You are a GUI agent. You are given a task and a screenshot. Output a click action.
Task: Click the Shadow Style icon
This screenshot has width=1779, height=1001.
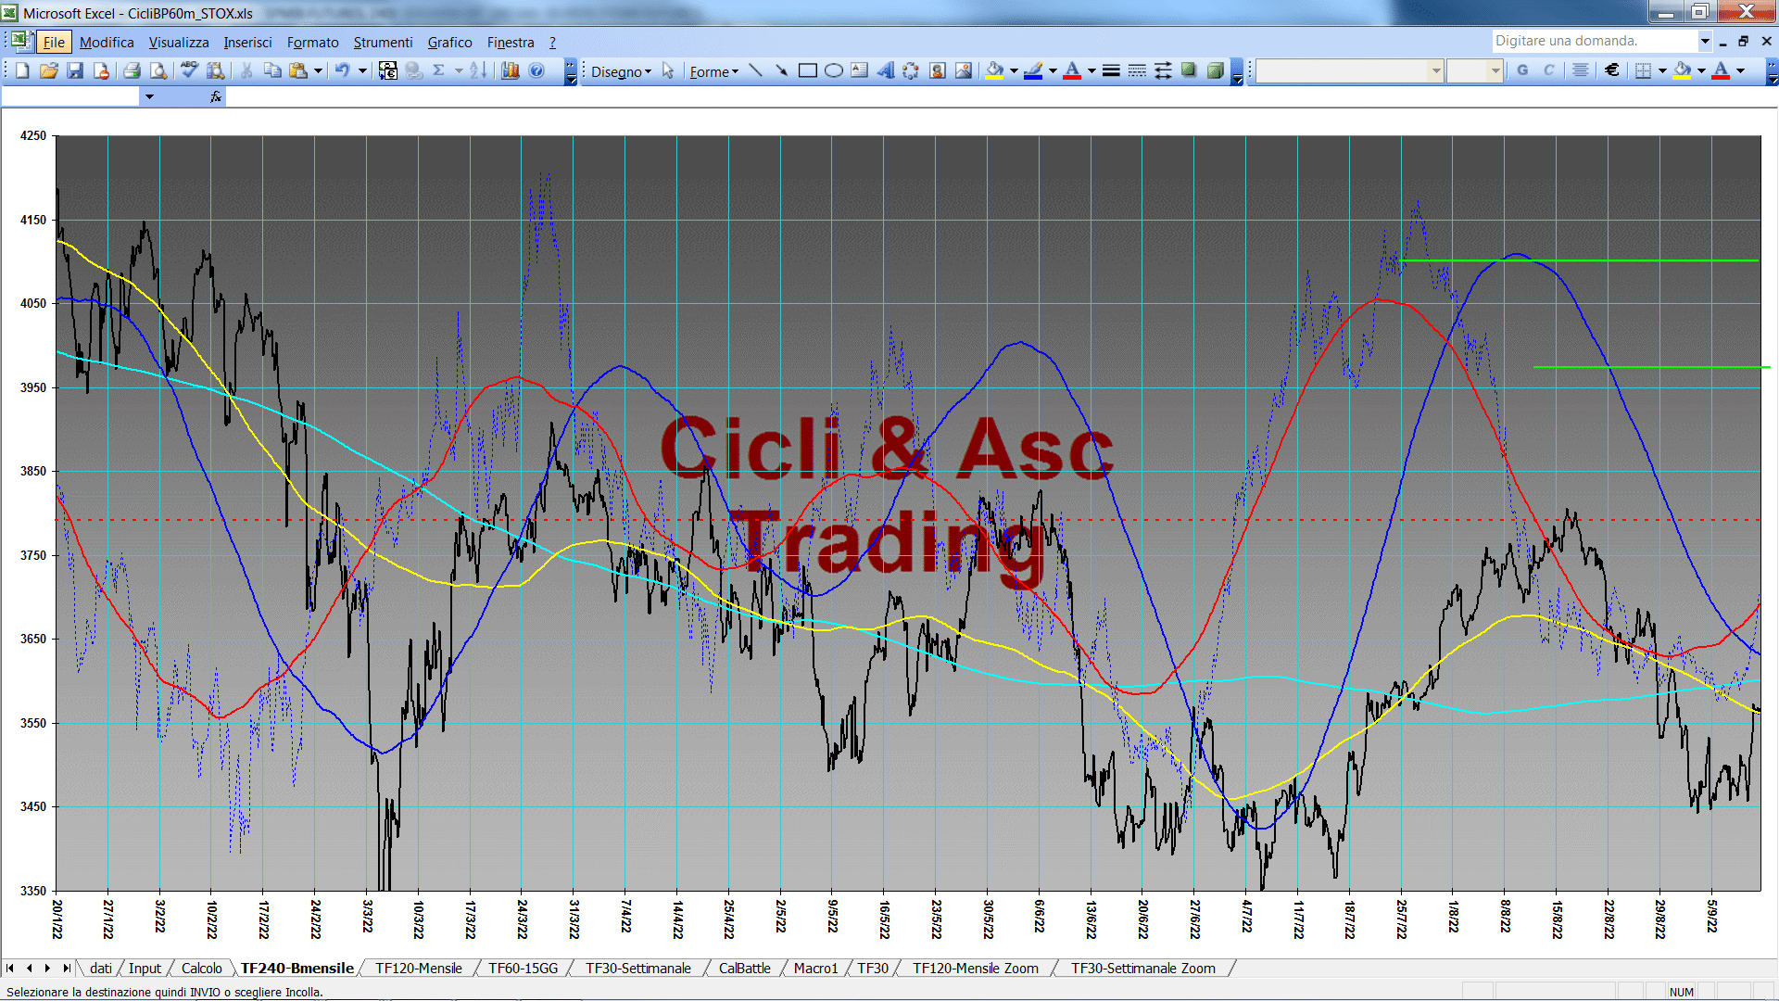(x=1189, y=70)
